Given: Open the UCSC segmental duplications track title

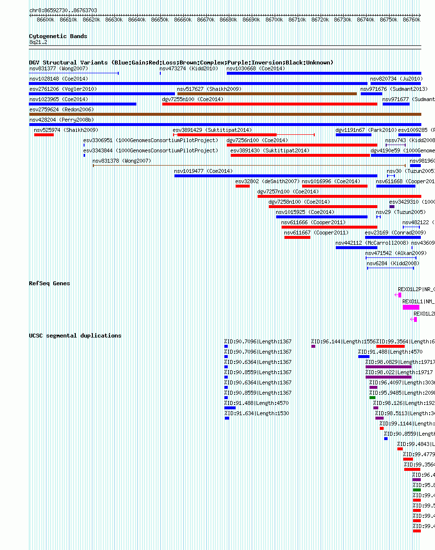Looking at the screenshot, I should pos(75,336).
